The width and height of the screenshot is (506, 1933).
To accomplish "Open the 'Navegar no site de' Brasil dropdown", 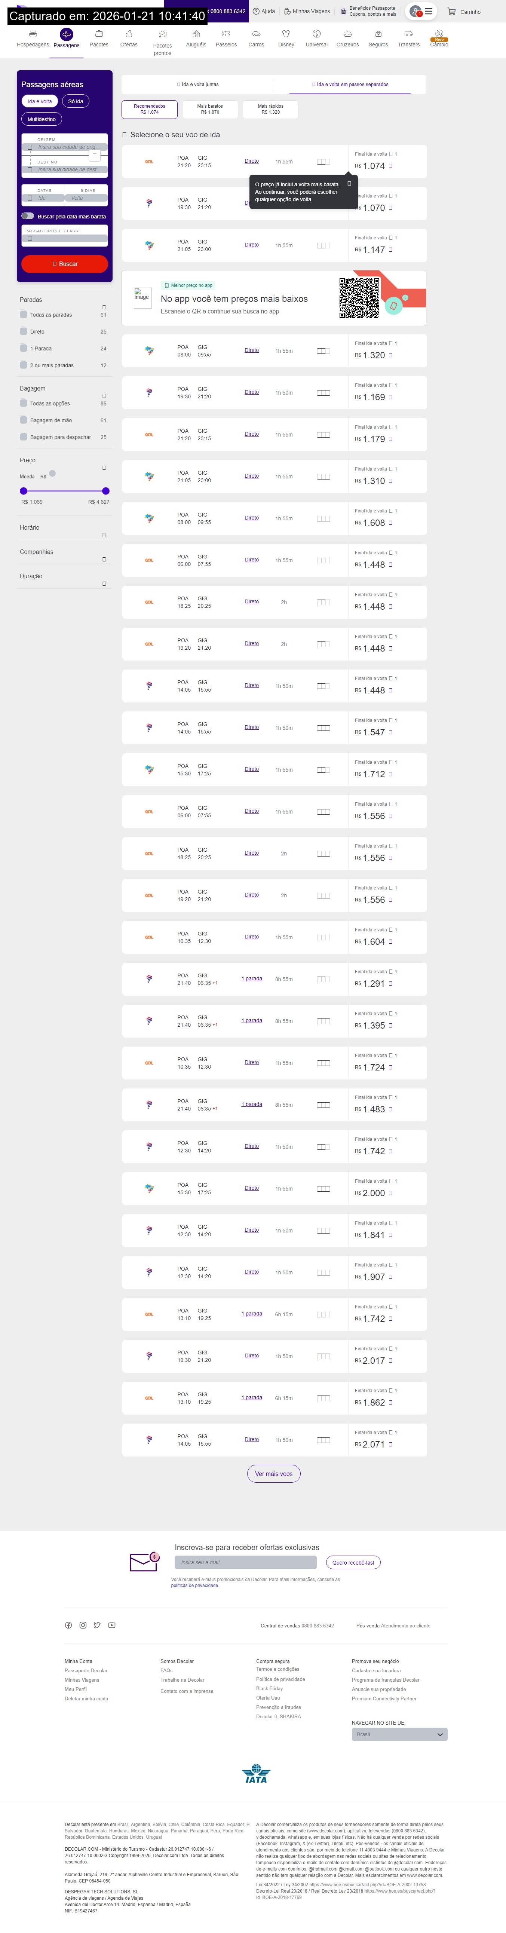I will pyautogui.click(x=399, y=1734).
